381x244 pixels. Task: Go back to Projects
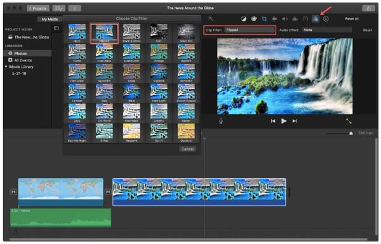tap(38, 8)
